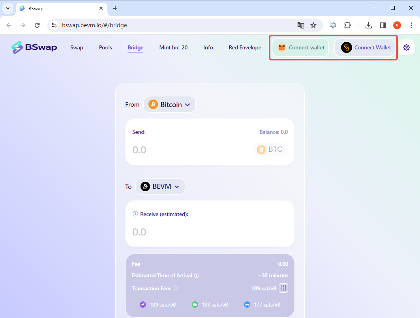
Task: Click the Fee 0.00 value
Action: click(283, 264)
